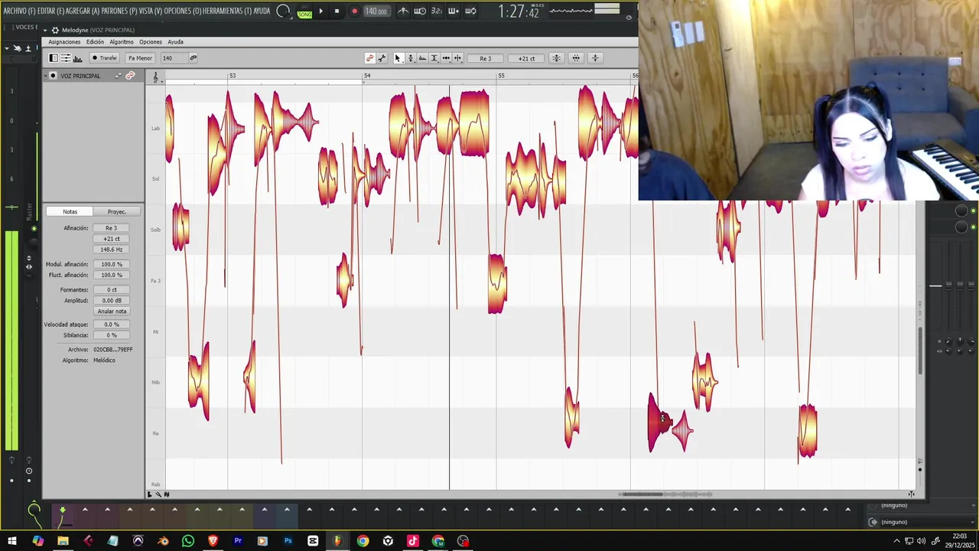Click the Windows Start button
Screen dimensions: 979x551
(x=12, y=541)
